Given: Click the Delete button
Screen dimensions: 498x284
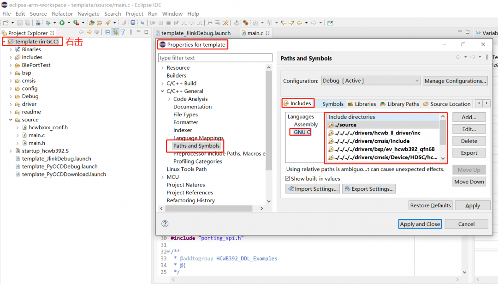Looking at the screenshot, I should point(469,141).
